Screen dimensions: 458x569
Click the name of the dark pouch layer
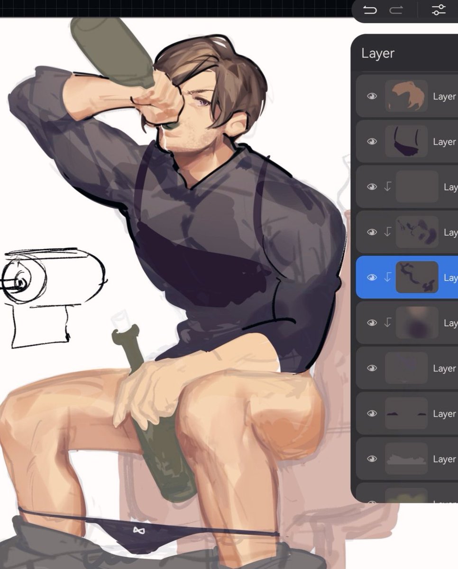[445, 142]
